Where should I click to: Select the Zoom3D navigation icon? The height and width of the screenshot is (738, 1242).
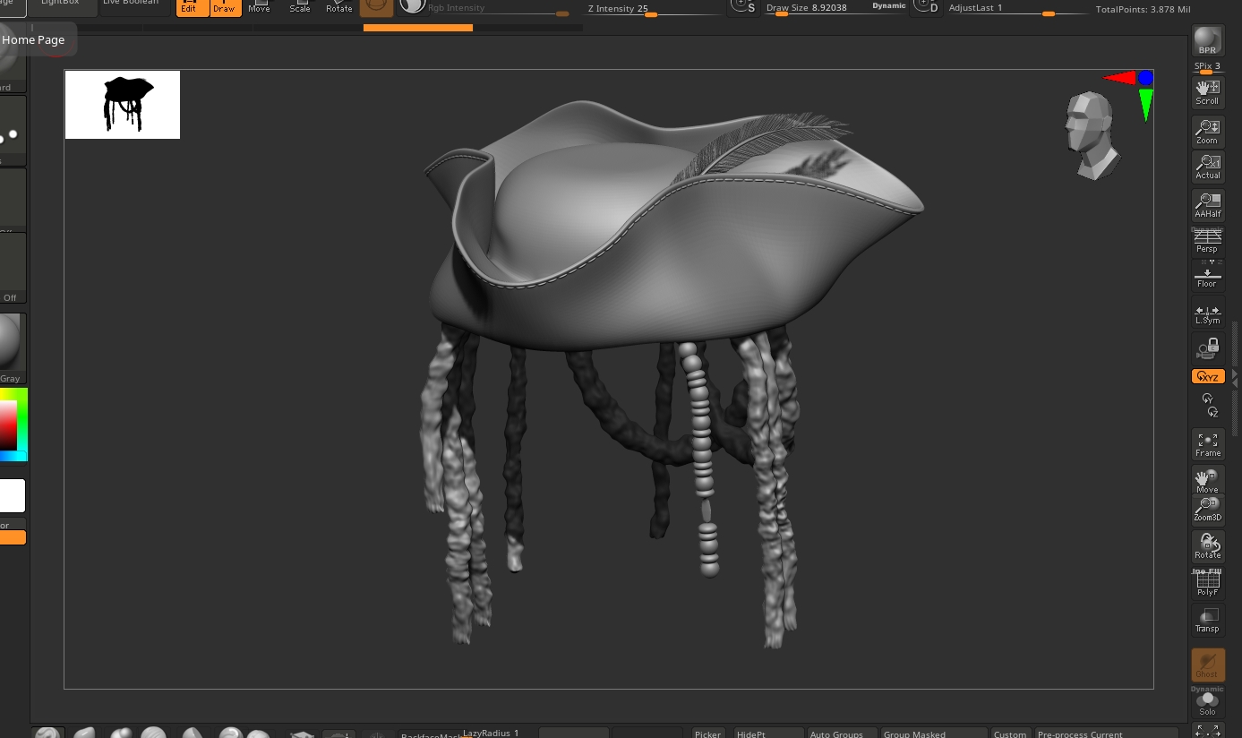[x=1207, y=510]
